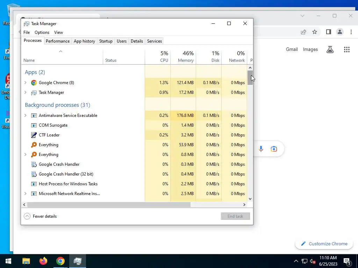This screenshot has height=268, width=358.
Task: Open the File menu
Action: tap(27, 32)
